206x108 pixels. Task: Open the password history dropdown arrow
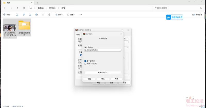pyautogui.click(x=120, y=50)
